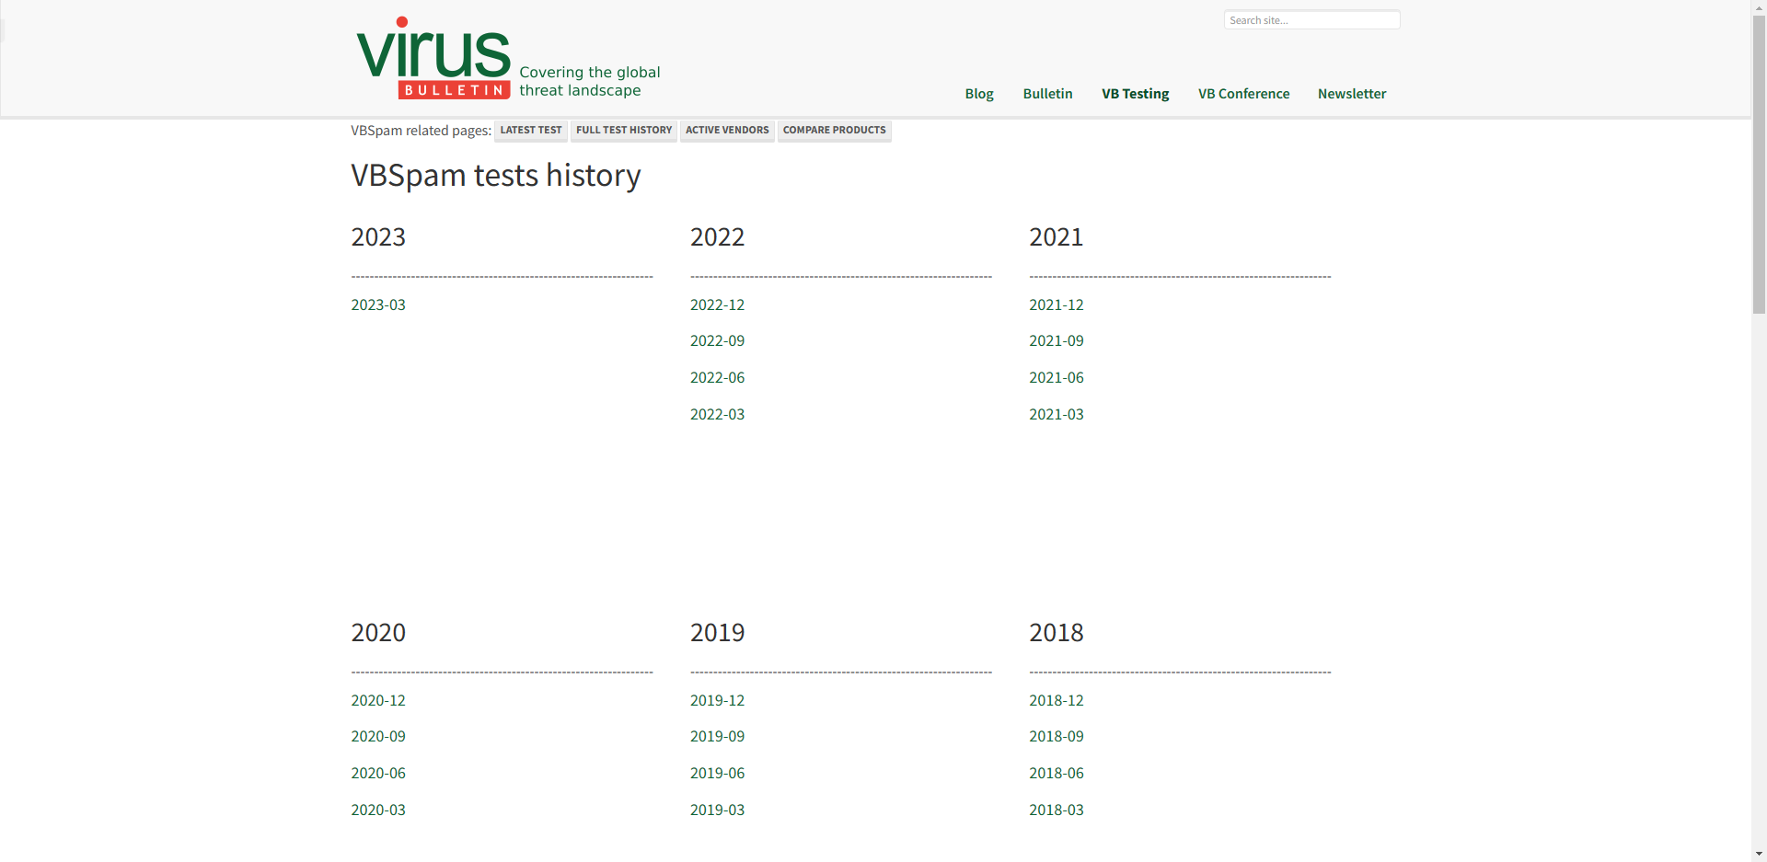Screen dimensions: 1767x862
Task: Click the page's vertical scrollbar thumb
Action: [x=1759, y=165]
